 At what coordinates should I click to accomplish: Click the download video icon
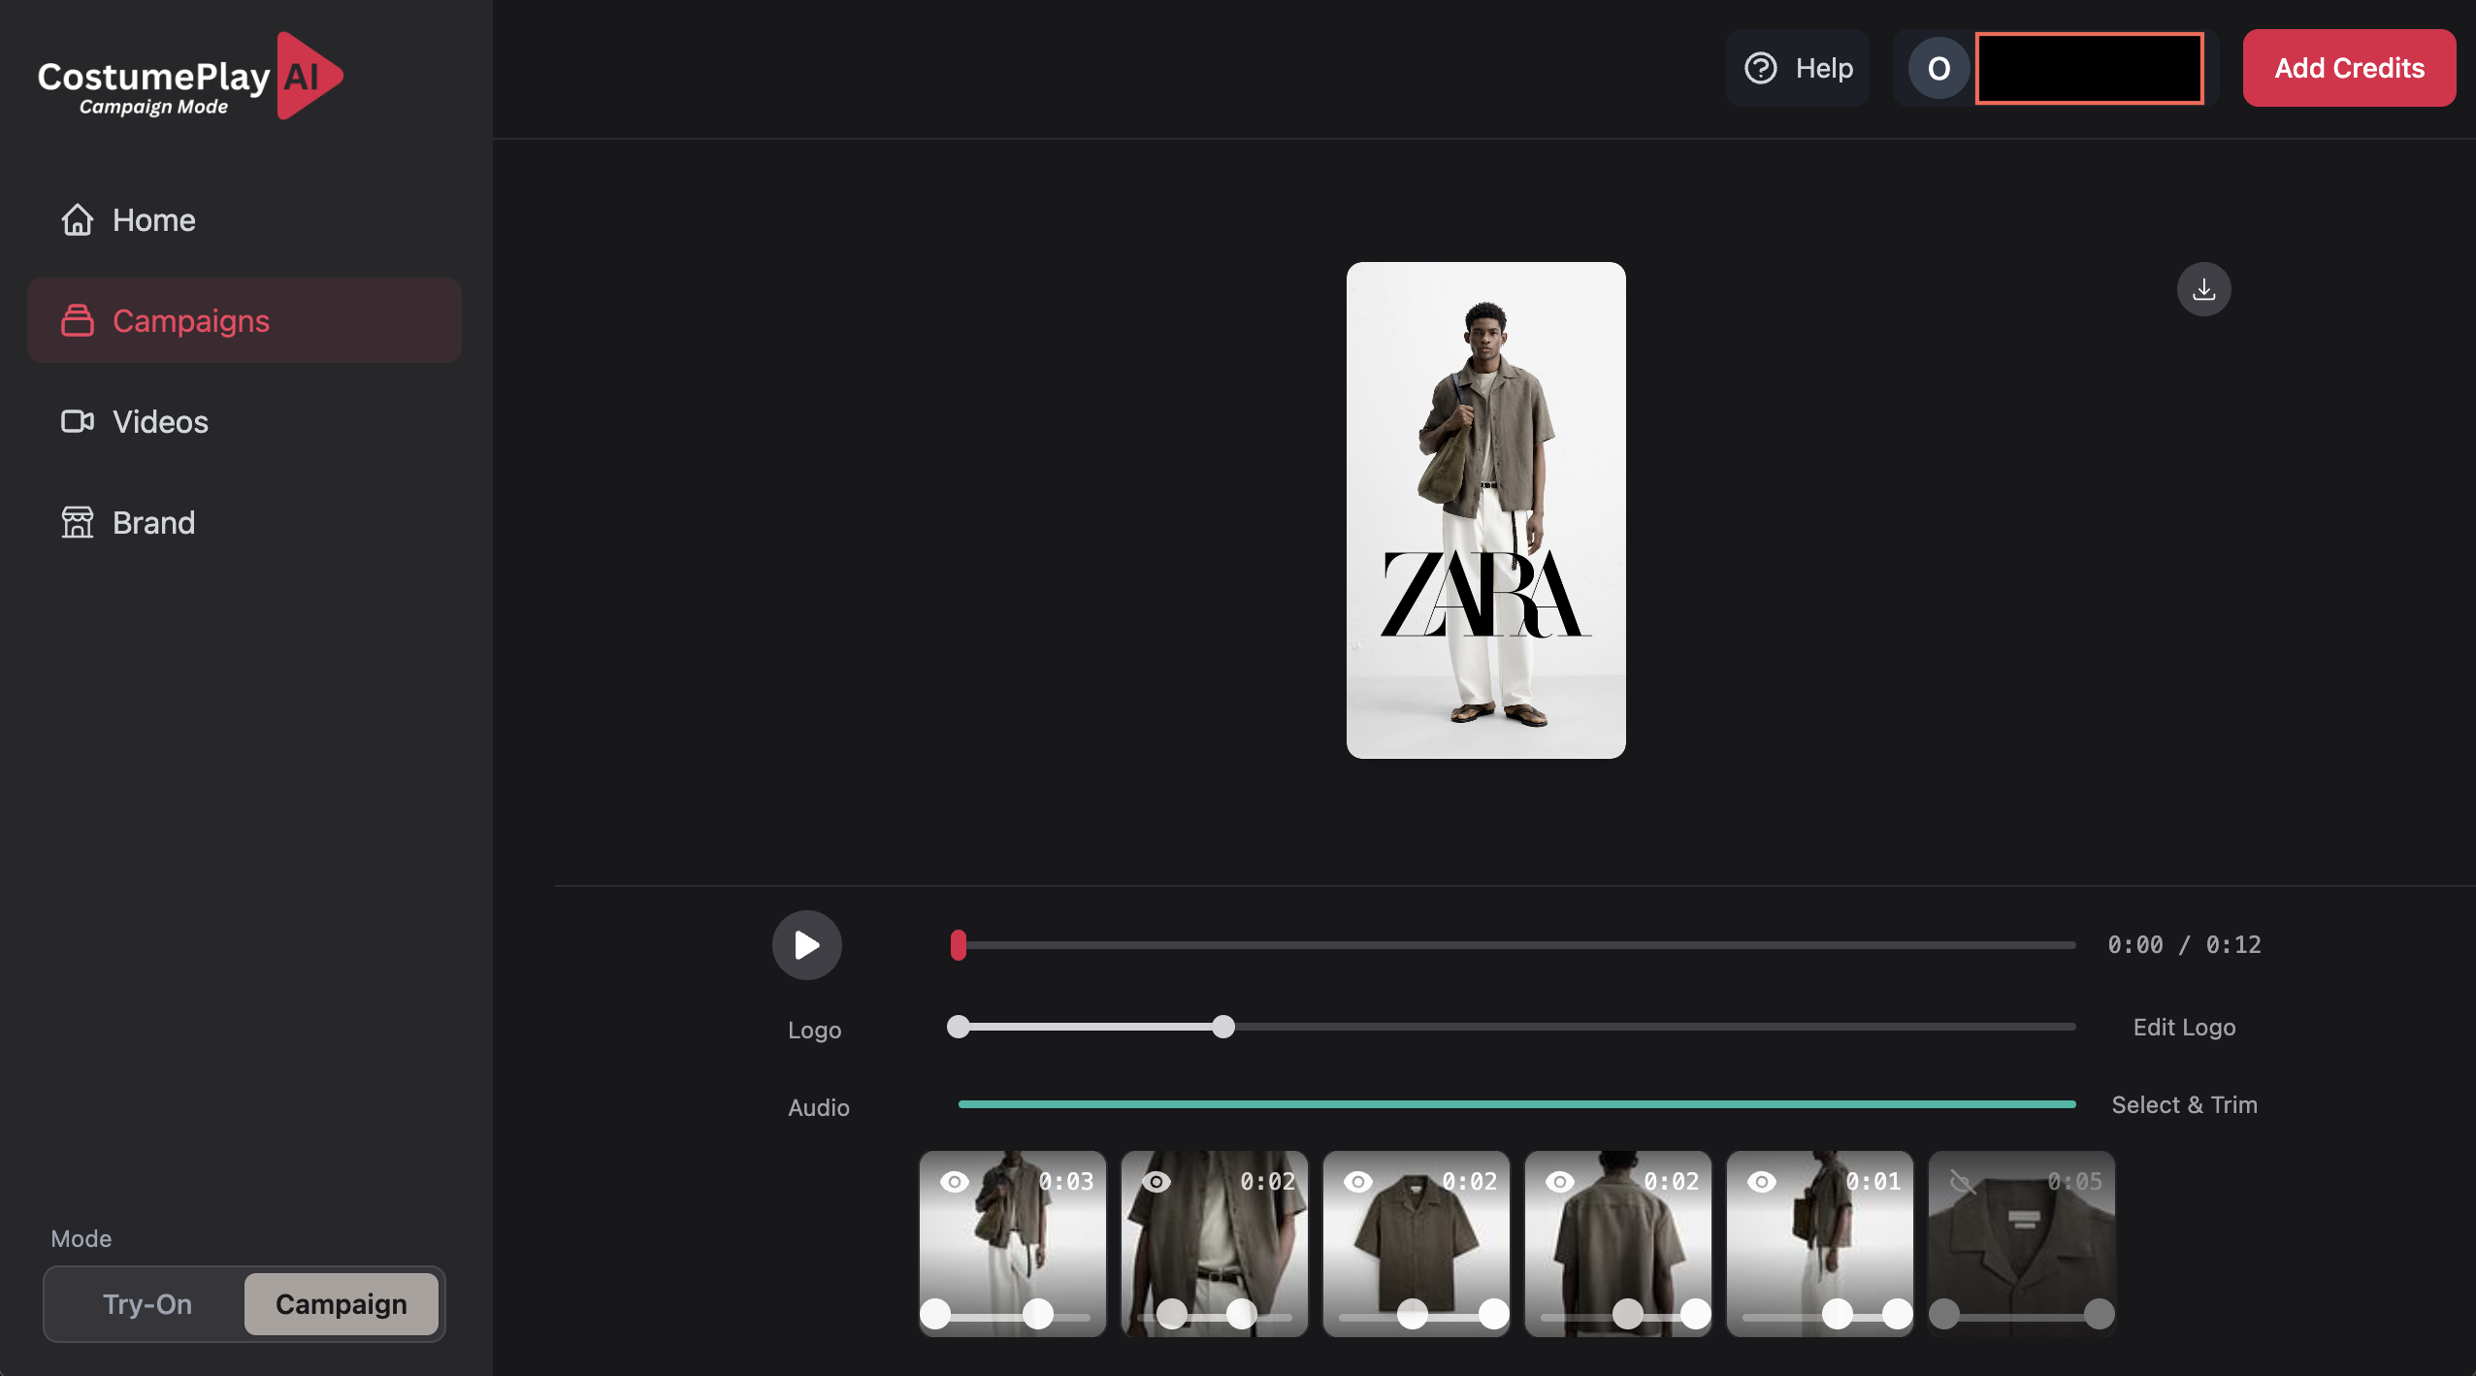[2203, 288]
